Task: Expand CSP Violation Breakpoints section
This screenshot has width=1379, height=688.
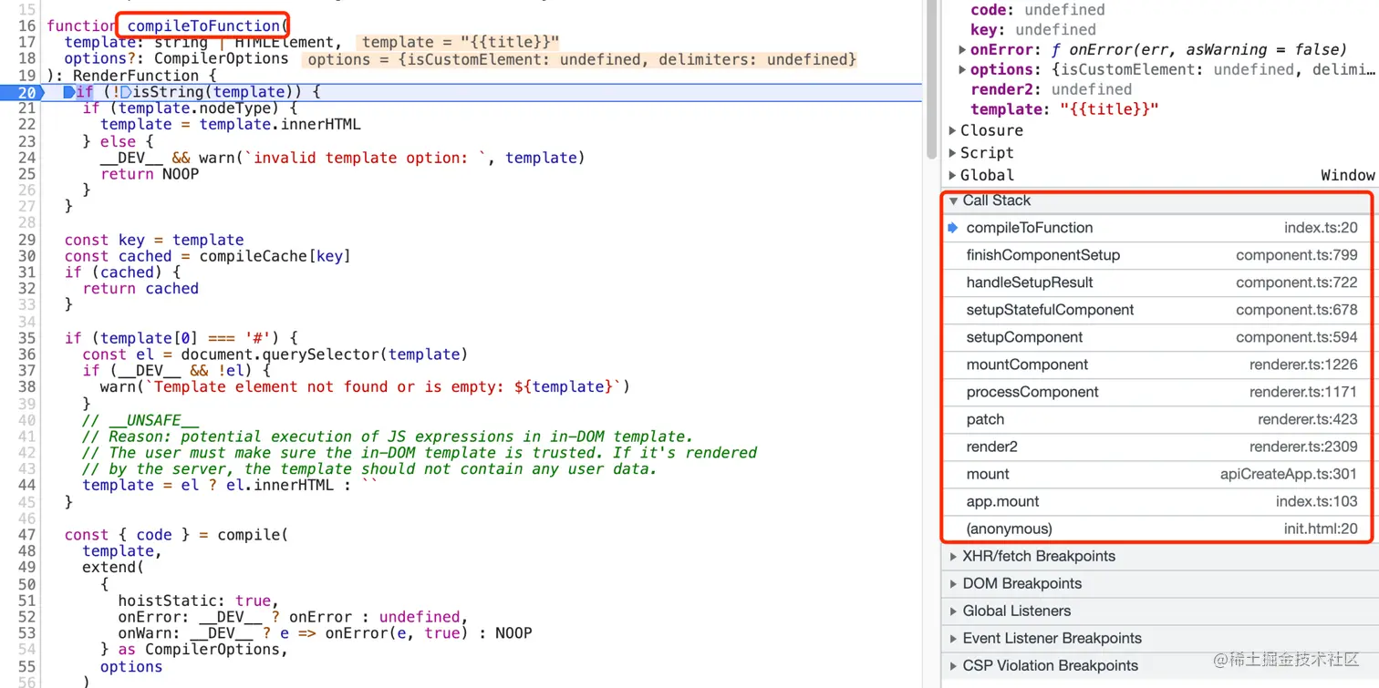Action: tap(954, 665)
